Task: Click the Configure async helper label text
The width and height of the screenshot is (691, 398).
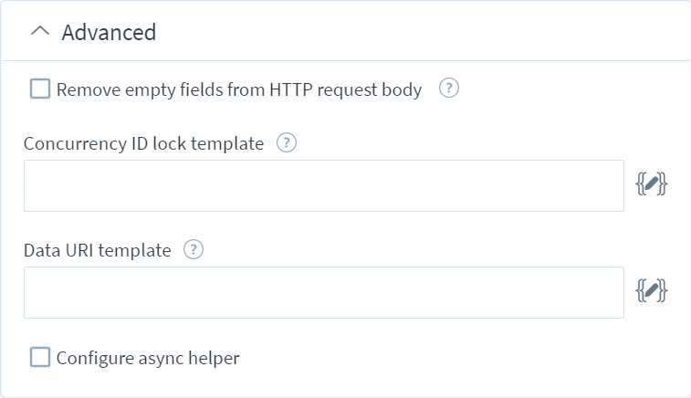Action: click(x=148, y=358)
